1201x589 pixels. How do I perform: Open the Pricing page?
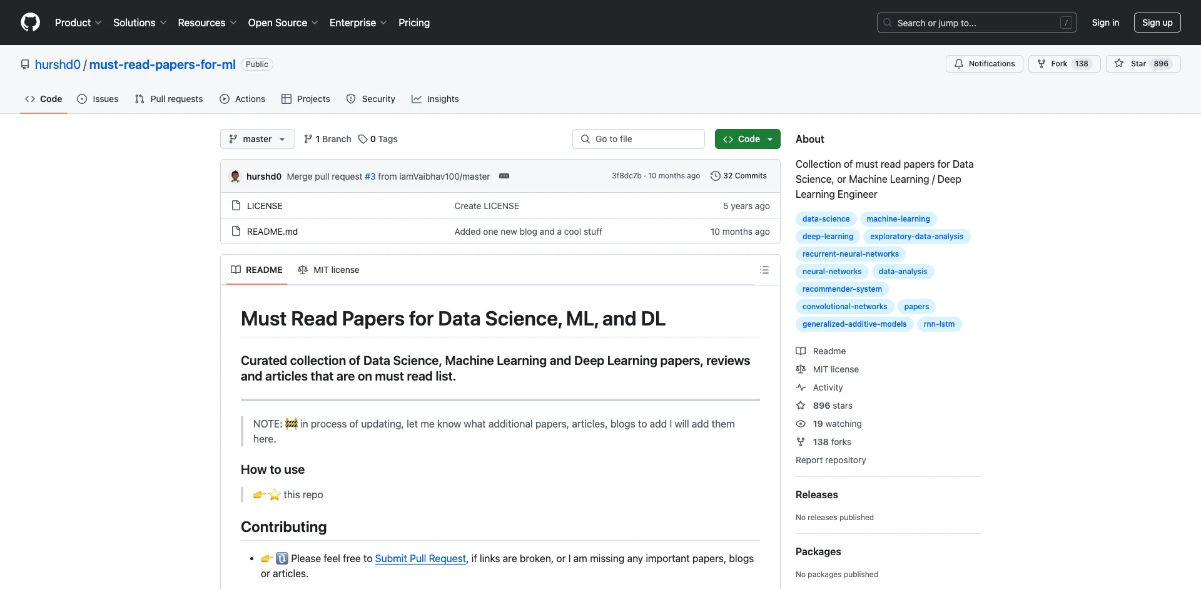click(414, 23)
